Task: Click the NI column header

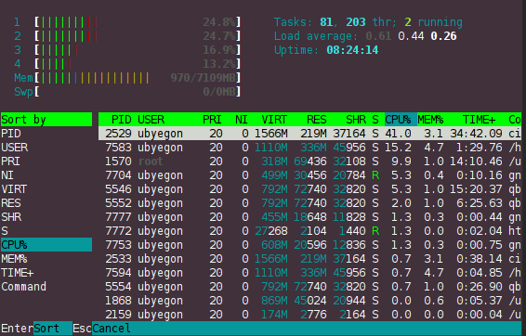Action: pos(242,120)
